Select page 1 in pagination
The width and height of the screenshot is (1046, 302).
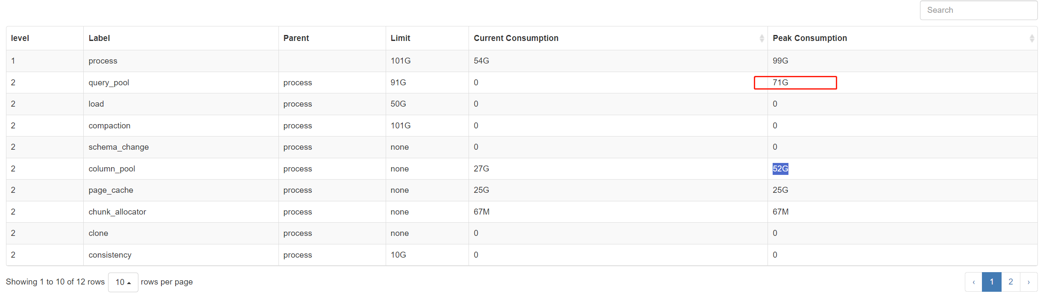tap(992, 282)
